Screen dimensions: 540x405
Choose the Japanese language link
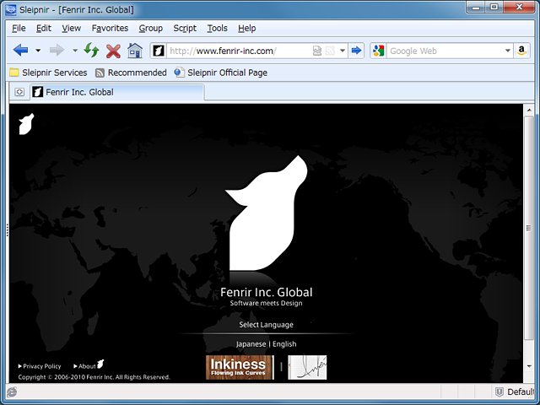(251, 344)
